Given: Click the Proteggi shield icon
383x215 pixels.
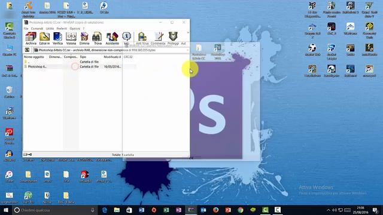Looking at the screenshot, I should coord(173,38).
